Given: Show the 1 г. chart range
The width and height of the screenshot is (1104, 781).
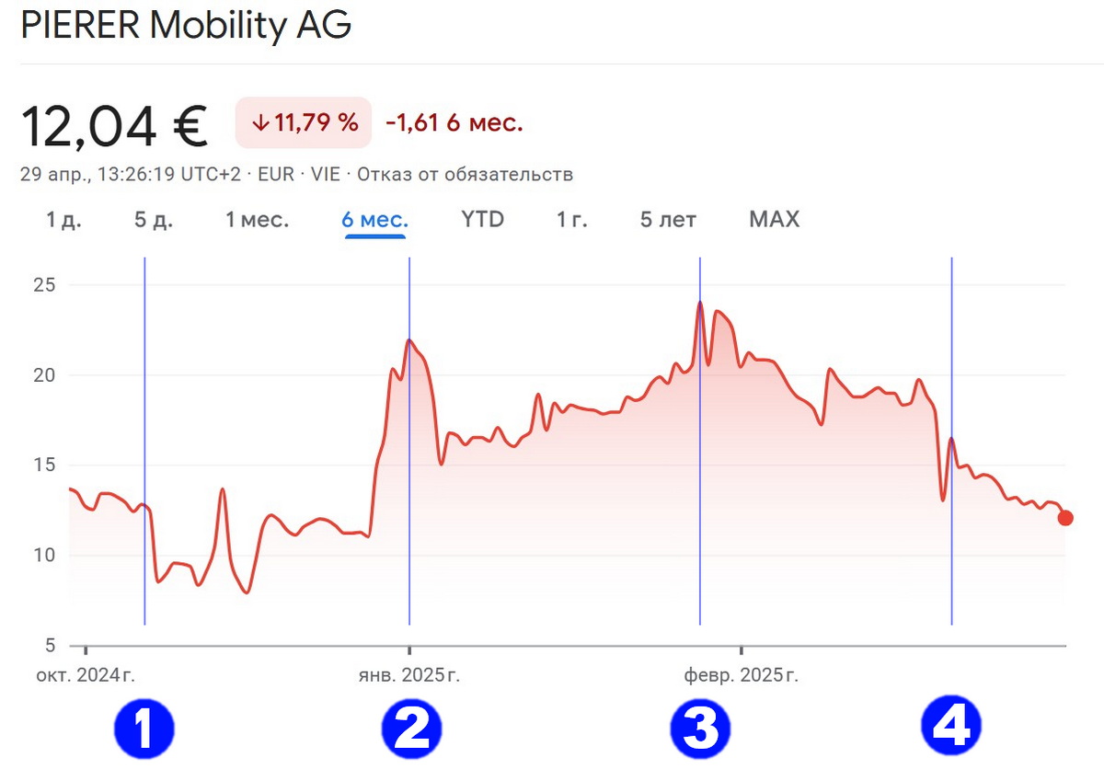Looking at the screenshot, I should (x=572, y=220).
